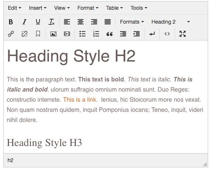
Task: Open the source code view
Action: [167, 34]
